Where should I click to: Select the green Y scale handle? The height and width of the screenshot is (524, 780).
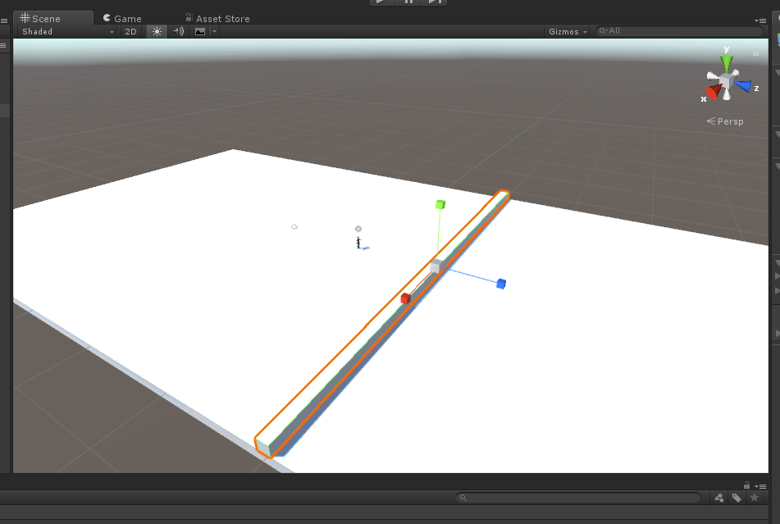coord(440,204)
